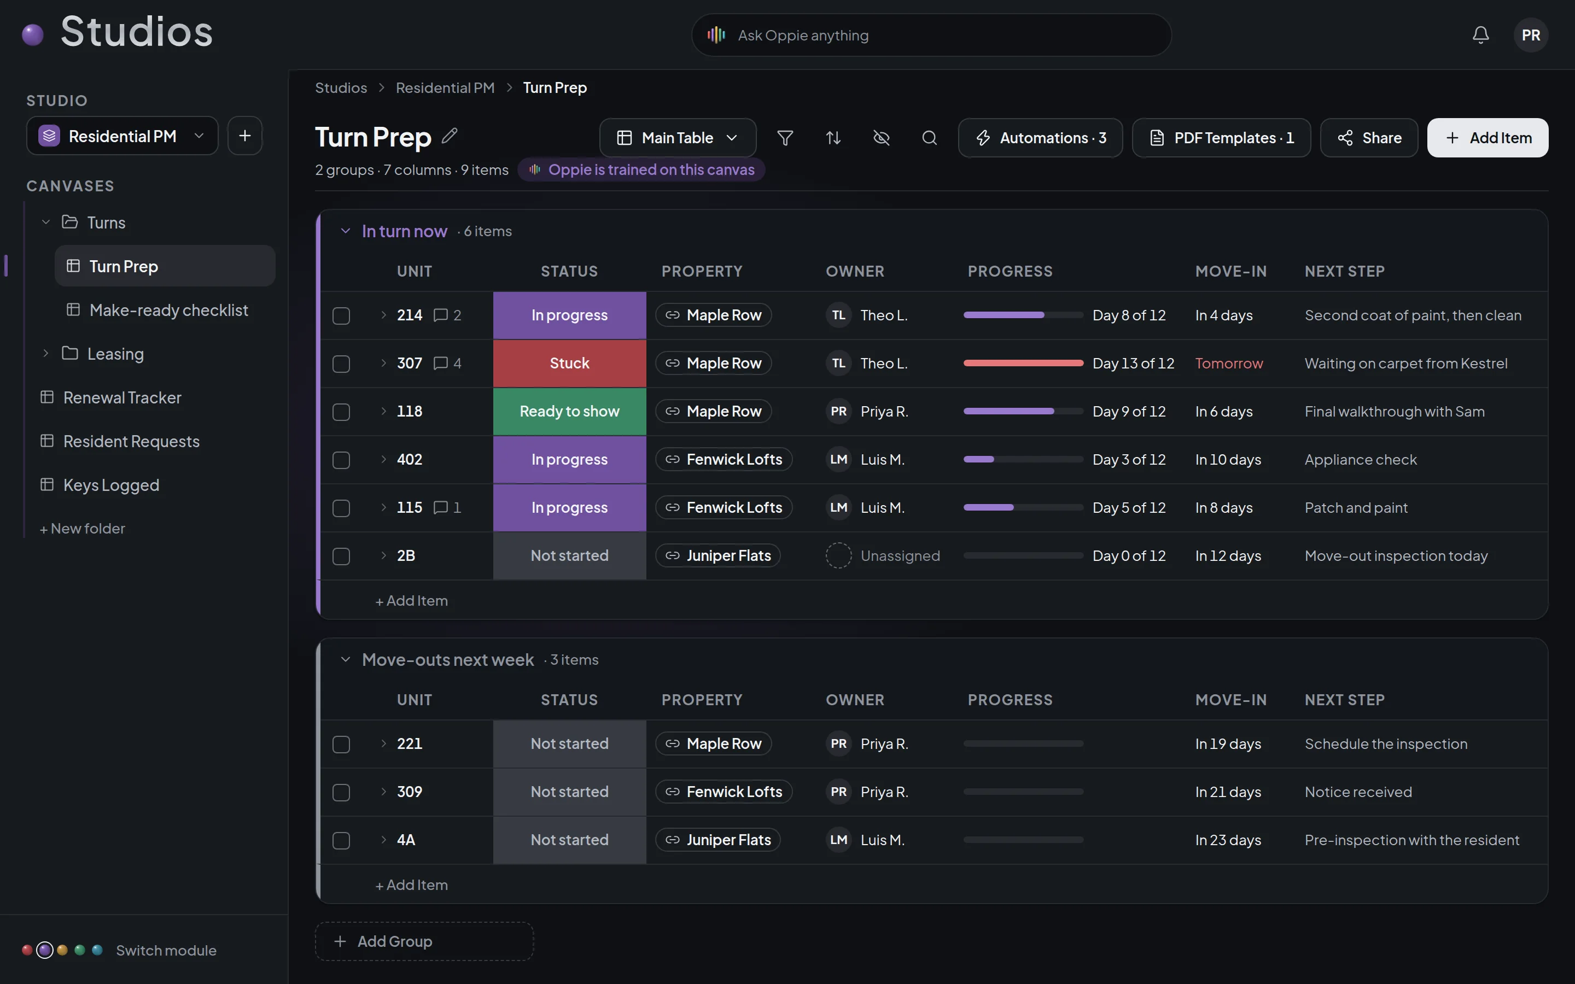Screen dimensions: 1575x984
Task: Select the checkbox for unit 2B
Action: [x=341, y=557]
